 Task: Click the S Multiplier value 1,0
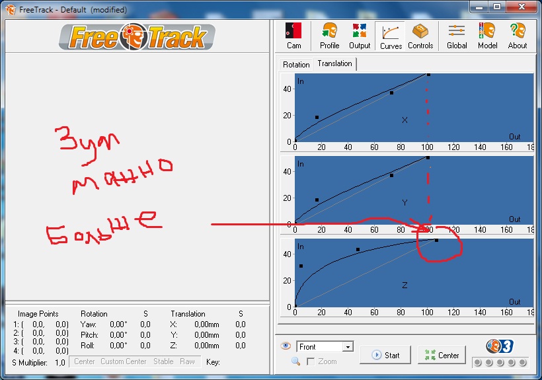pyautogui.click(x=60, y=363)
